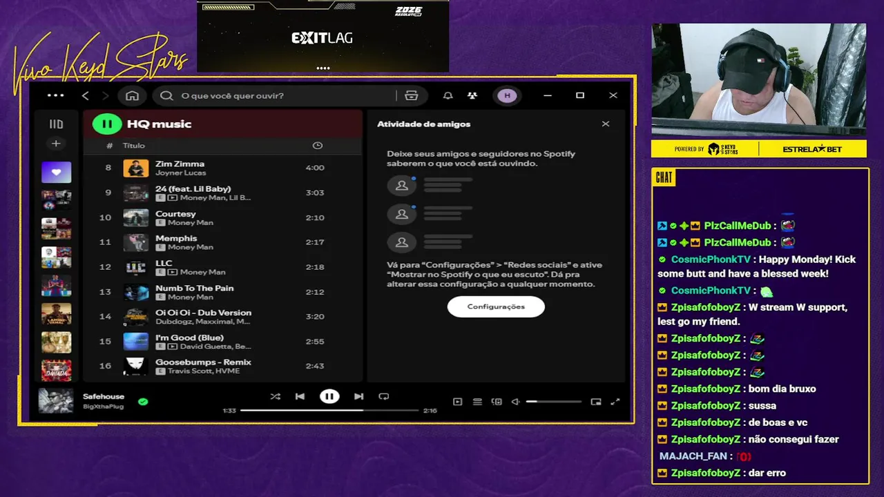Select the track LLC

(164, 263)
